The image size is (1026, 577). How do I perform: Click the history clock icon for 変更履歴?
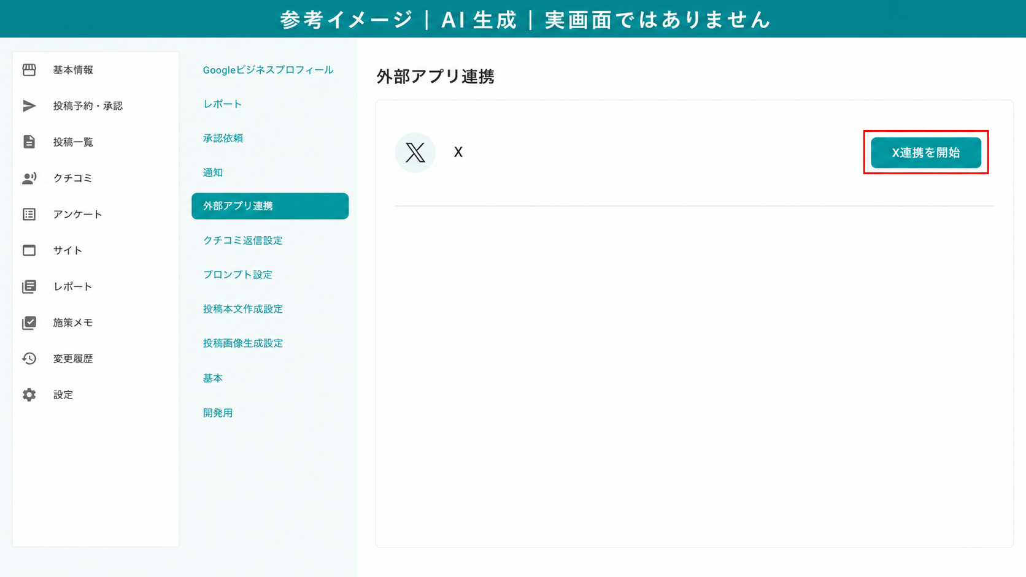click(x=29, y=359)
